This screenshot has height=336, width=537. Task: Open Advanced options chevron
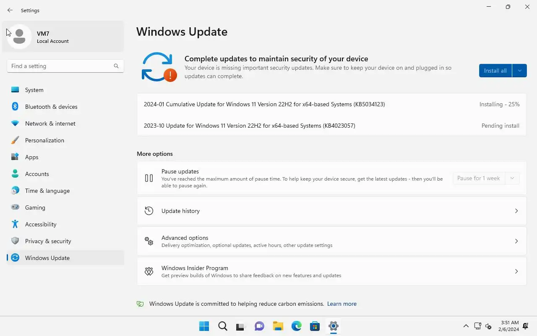click(516, 241)
